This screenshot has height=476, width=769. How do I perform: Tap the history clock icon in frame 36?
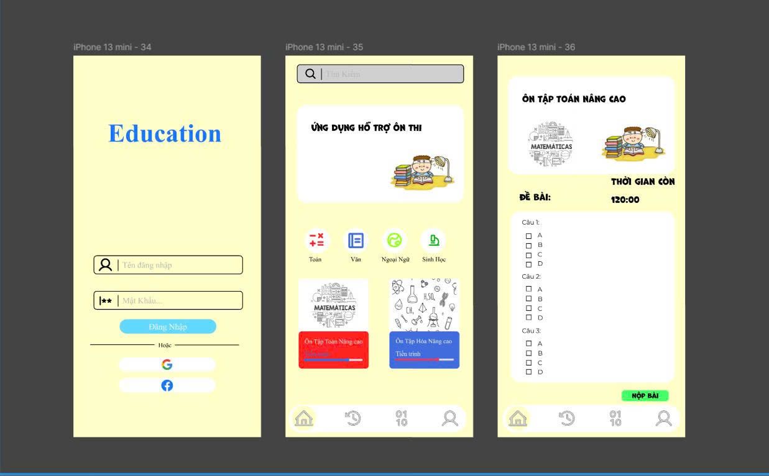566,418
